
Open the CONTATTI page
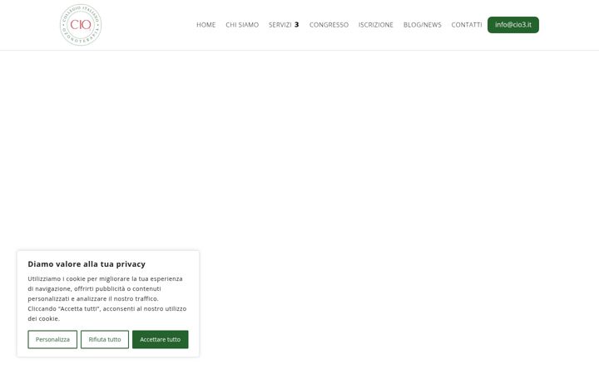467,25
